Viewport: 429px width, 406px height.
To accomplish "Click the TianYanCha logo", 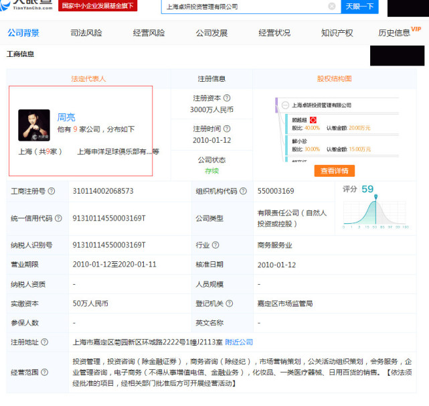I will pyautogui.click(x=26, y=5).
